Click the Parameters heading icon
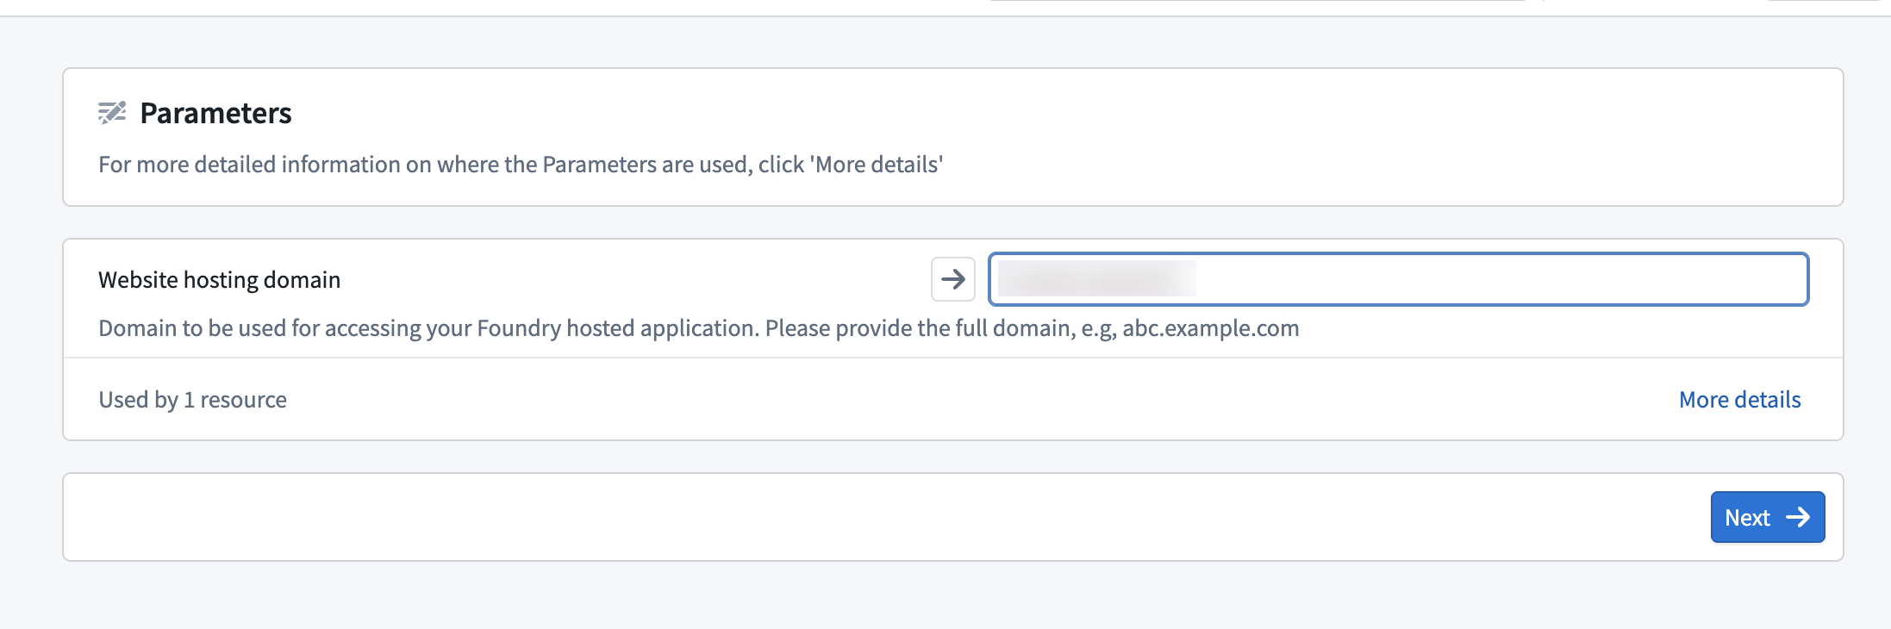Screen dimensions: 1891x629 tap(112, 113)
